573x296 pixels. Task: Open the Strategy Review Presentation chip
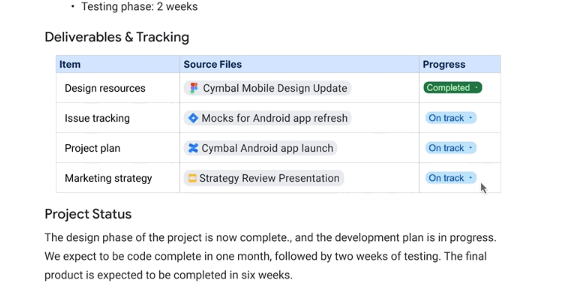pos(263,178)
